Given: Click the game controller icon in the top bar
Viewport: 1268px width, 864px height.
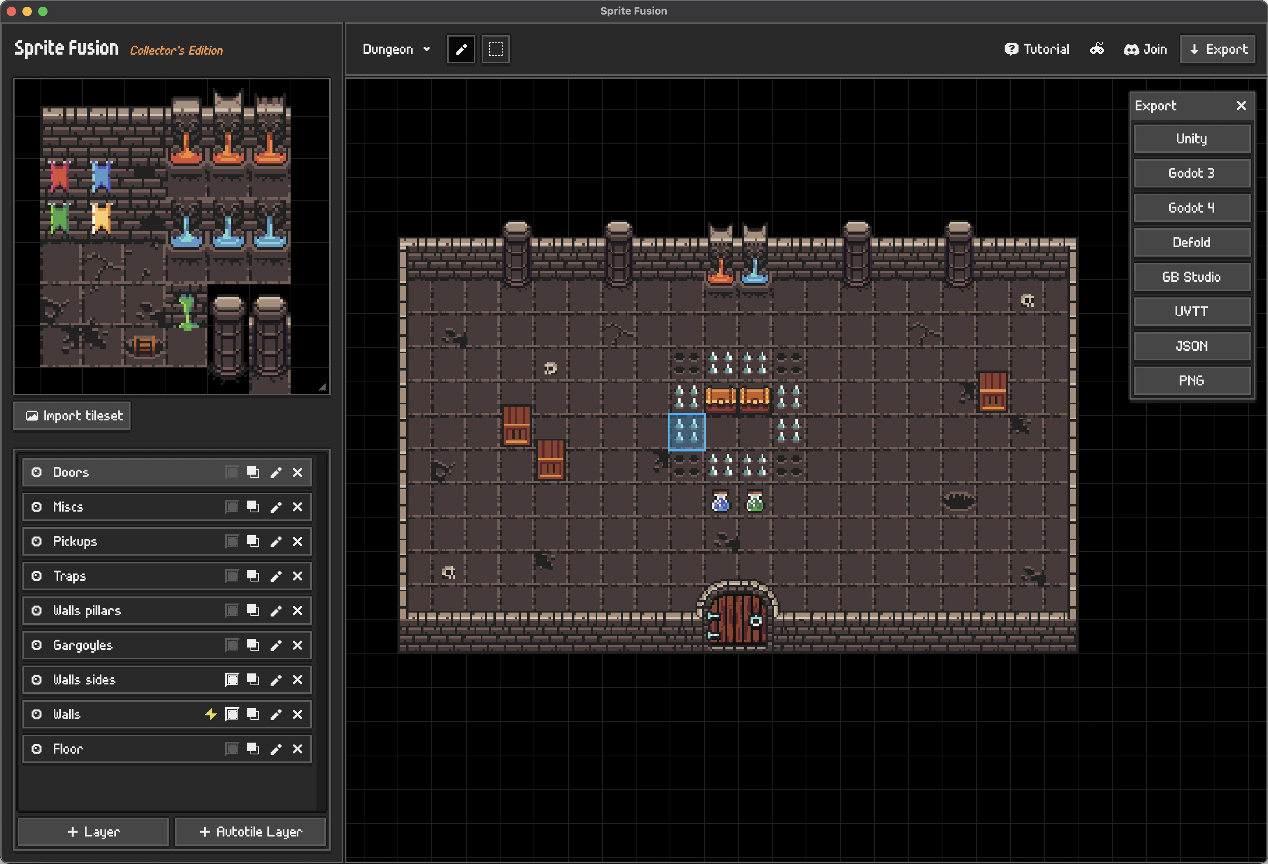Looking at the screenshot, I should click(1097, 48).
